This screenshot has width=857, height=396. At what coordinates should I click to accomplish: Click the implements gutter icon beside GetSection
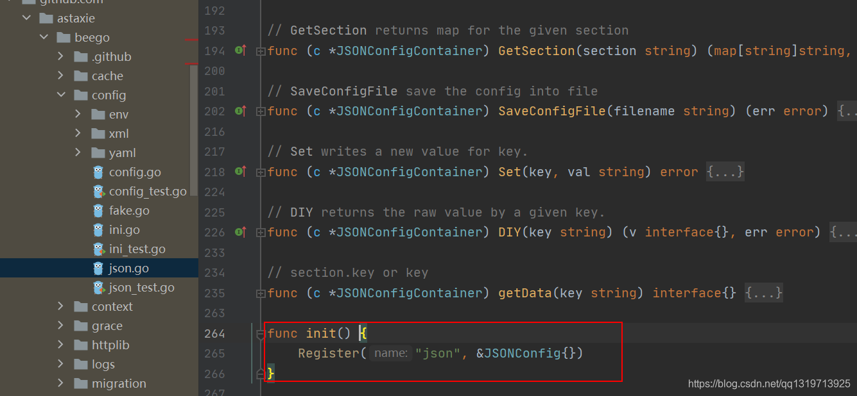point(240,50)
